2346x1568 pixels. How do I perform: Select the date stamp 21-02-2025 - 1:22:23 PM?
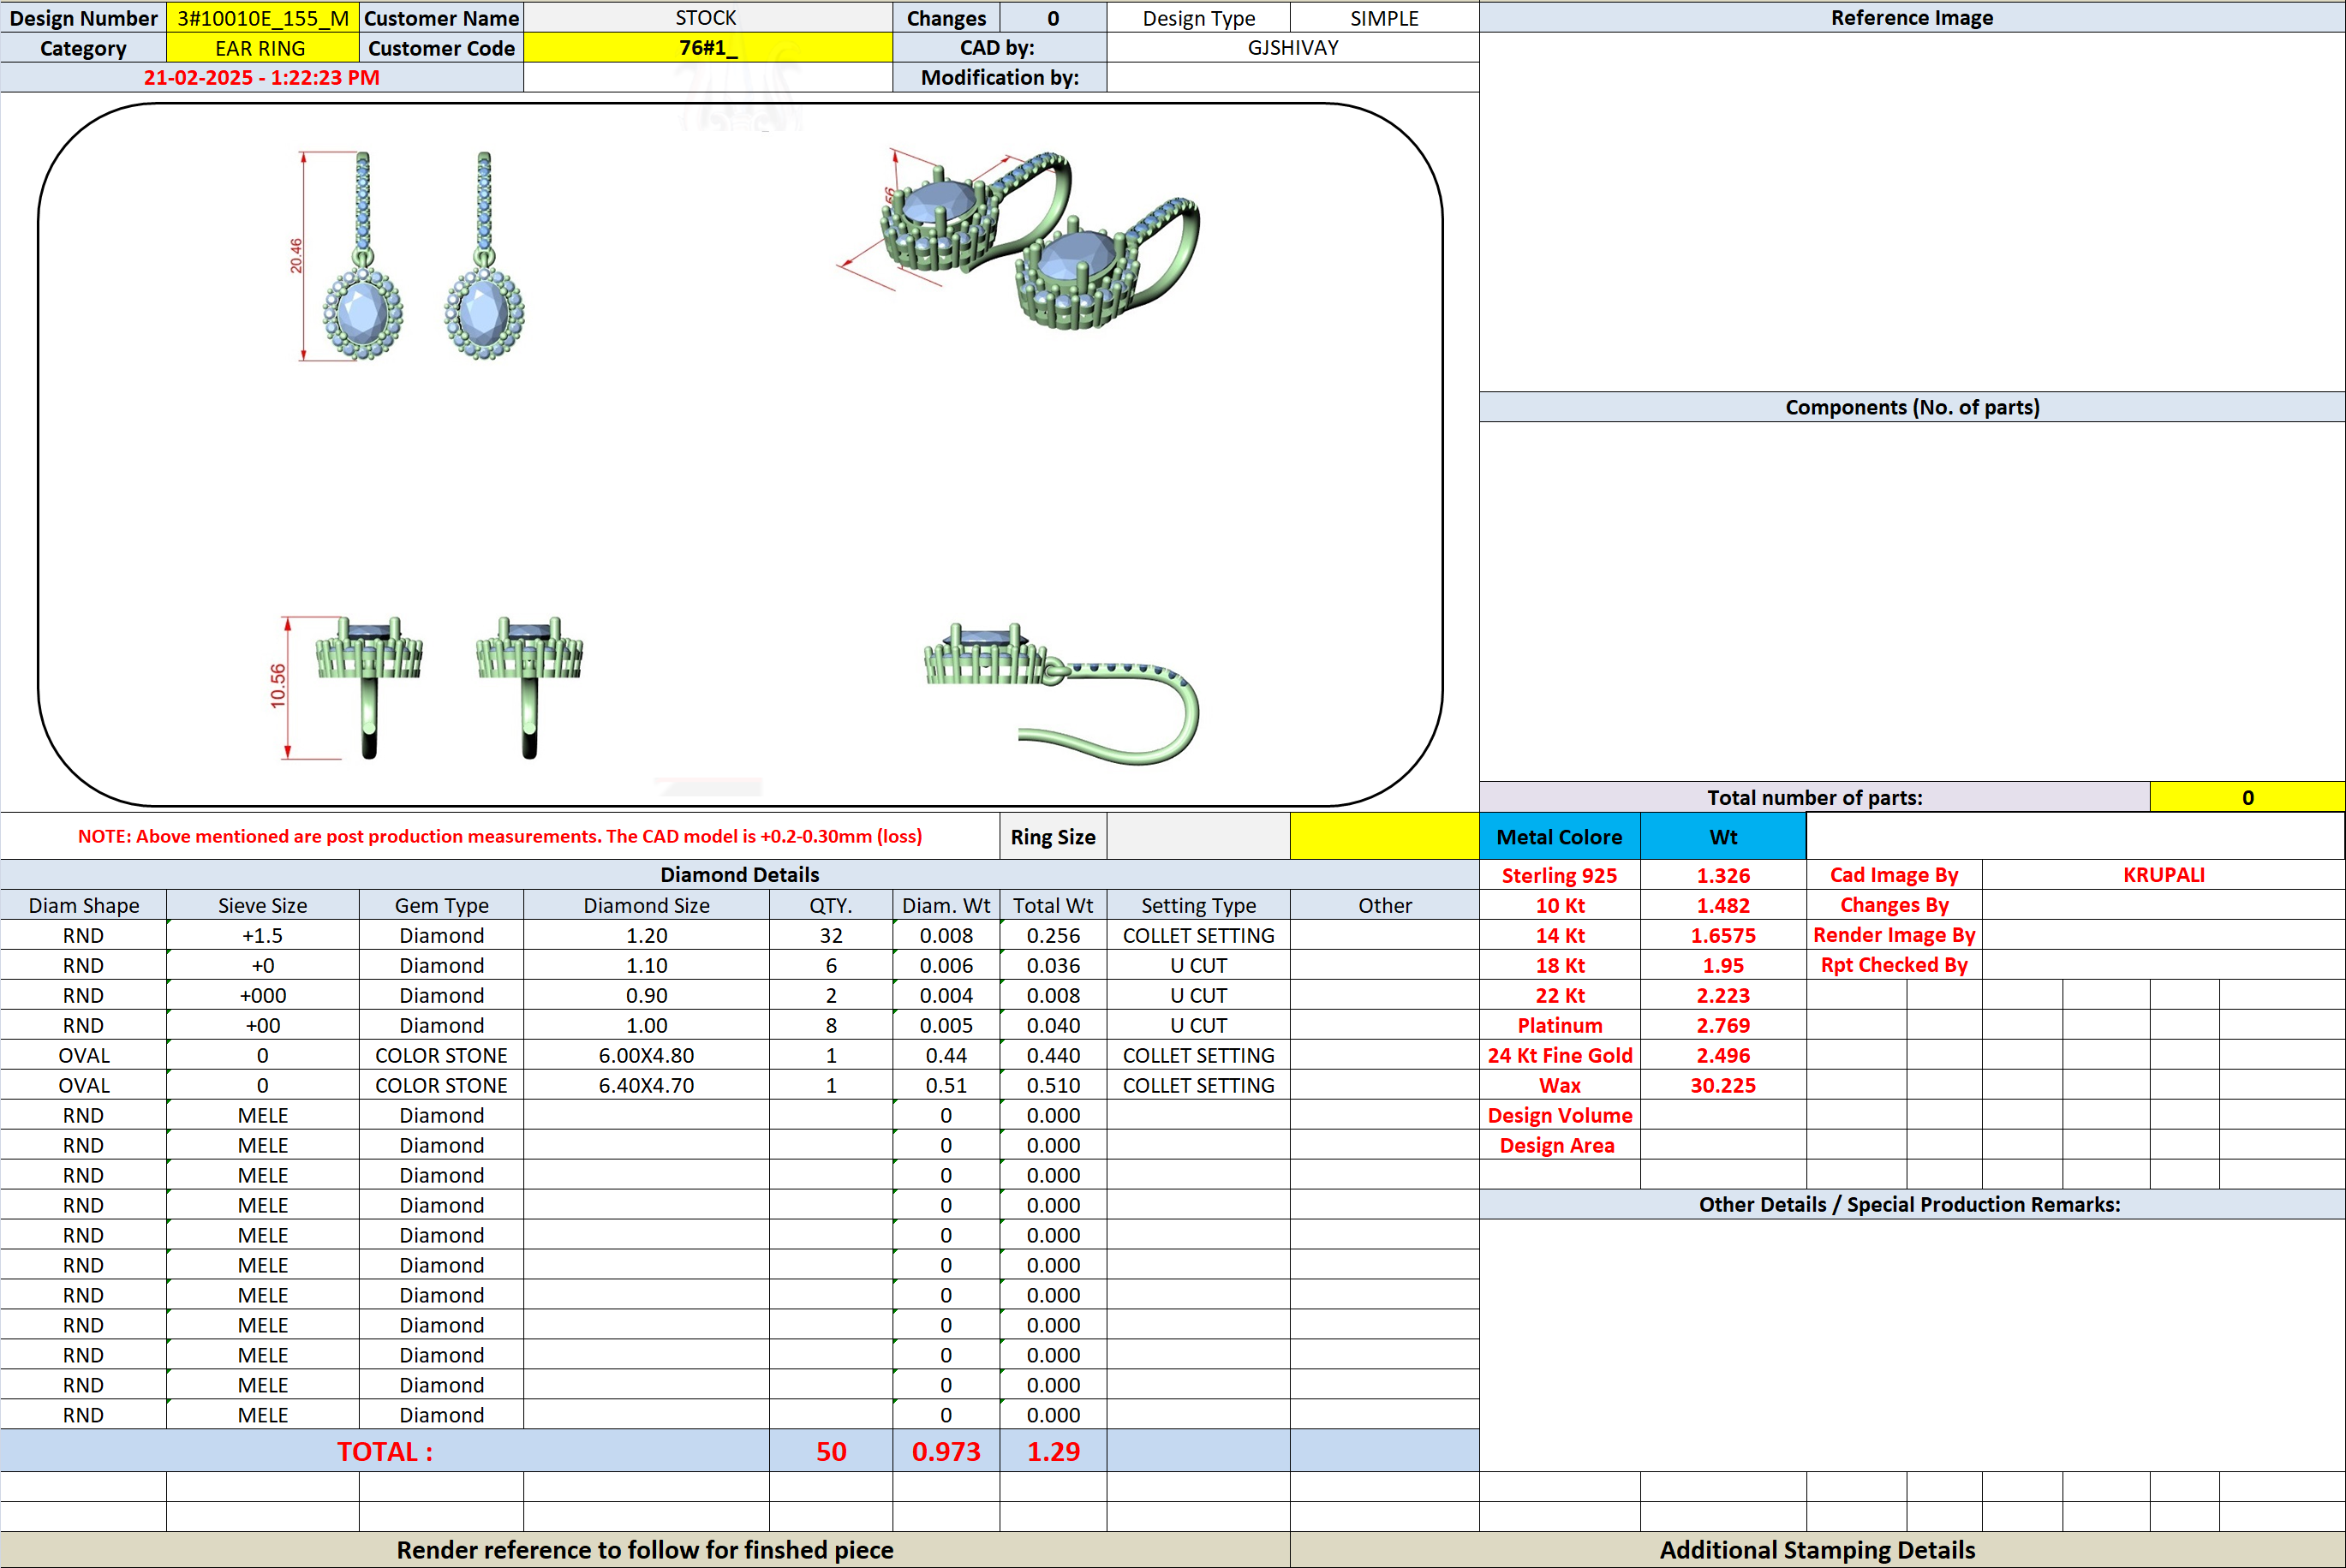coord(261,77)
